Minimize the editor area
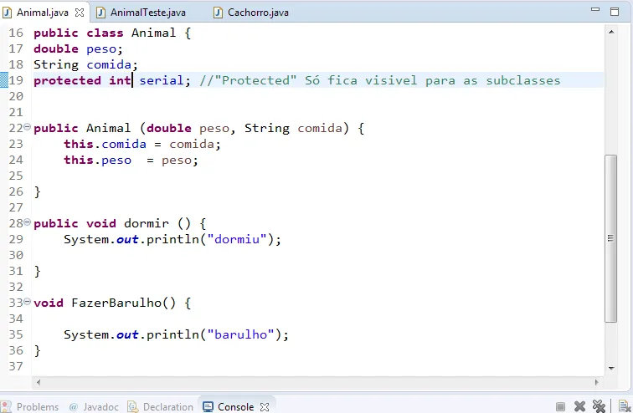The image size is (633, 413). coord(595,9)
